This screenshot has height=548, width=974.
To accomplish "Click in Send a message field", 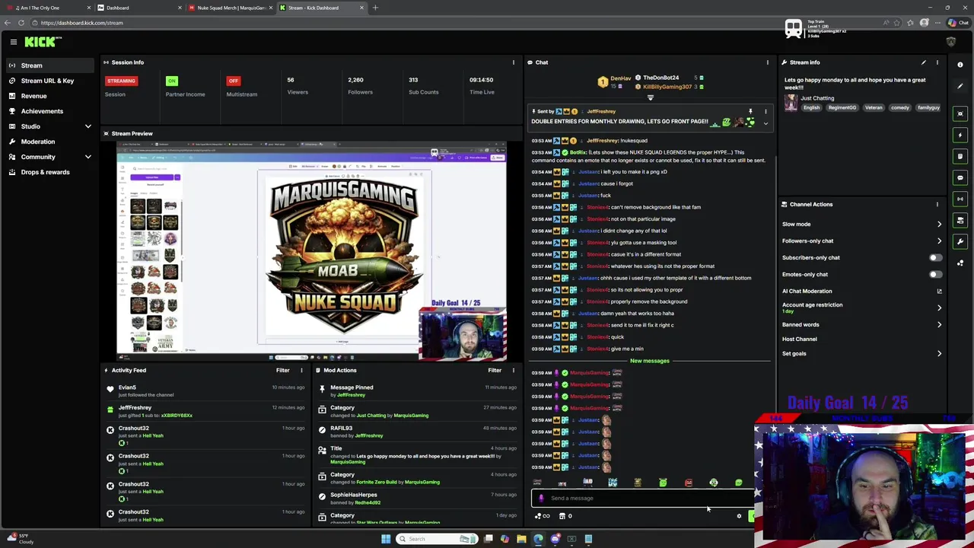I will [643, 499].
